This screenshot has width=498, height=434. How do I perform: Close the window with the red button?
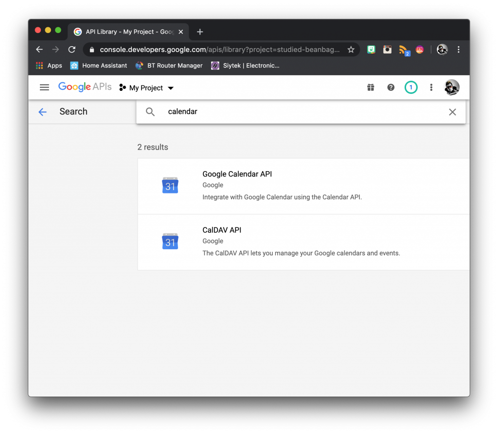tap(38, 30)
